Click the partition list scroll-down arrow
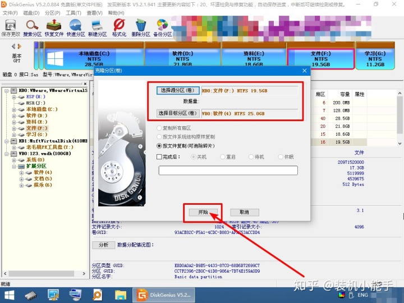Screen dimensions: 404x303 400,143
